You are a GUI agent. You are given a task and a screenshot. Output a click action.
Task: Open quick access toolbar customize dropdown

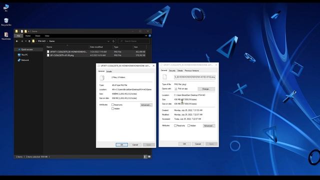click(29, 31)
